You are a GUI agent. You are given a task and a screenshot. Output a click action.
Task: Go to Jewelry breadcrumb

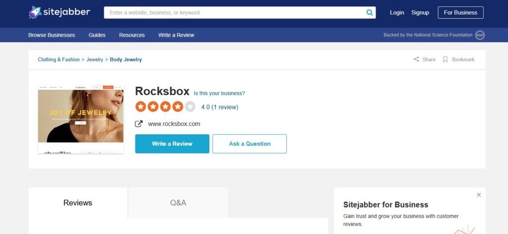coord(95,59)
